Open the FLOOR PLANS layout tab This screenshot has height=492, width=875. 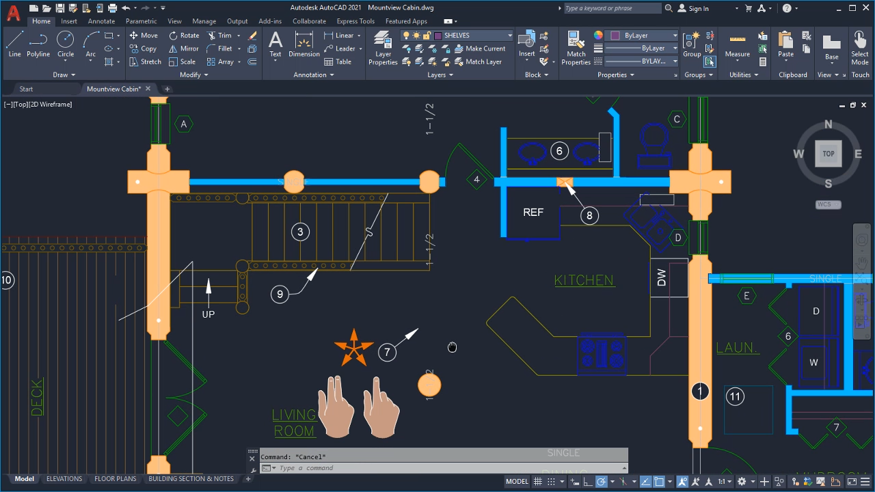tap(115, 478)
